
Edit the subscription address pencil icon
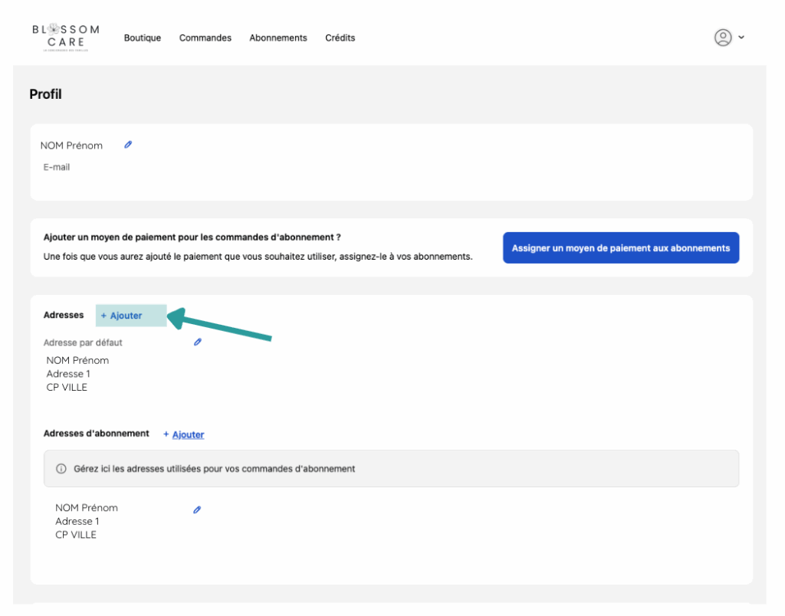click(197, 510)
